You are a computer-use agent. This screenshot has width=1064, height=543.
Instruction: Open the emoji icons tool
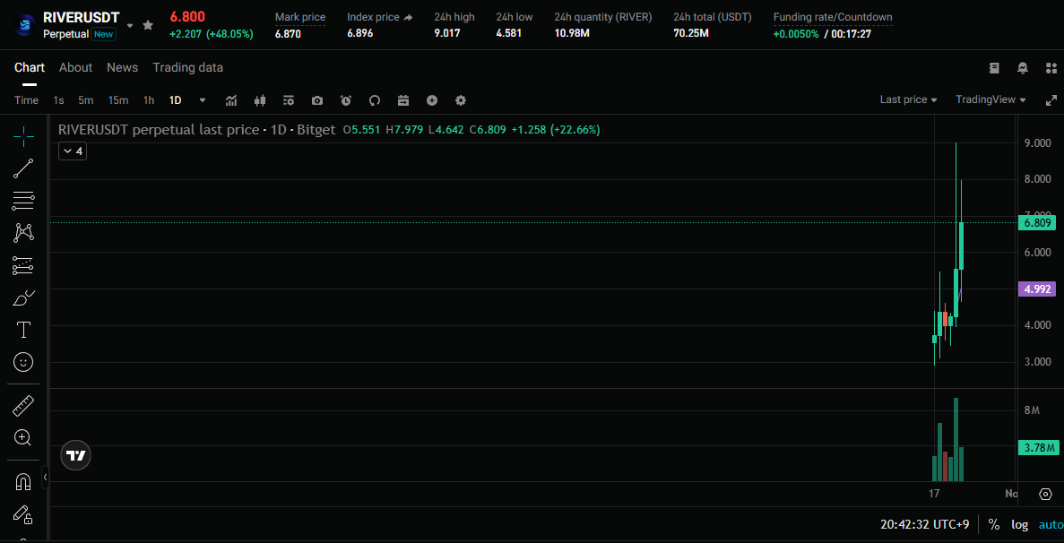click(23, 363)
